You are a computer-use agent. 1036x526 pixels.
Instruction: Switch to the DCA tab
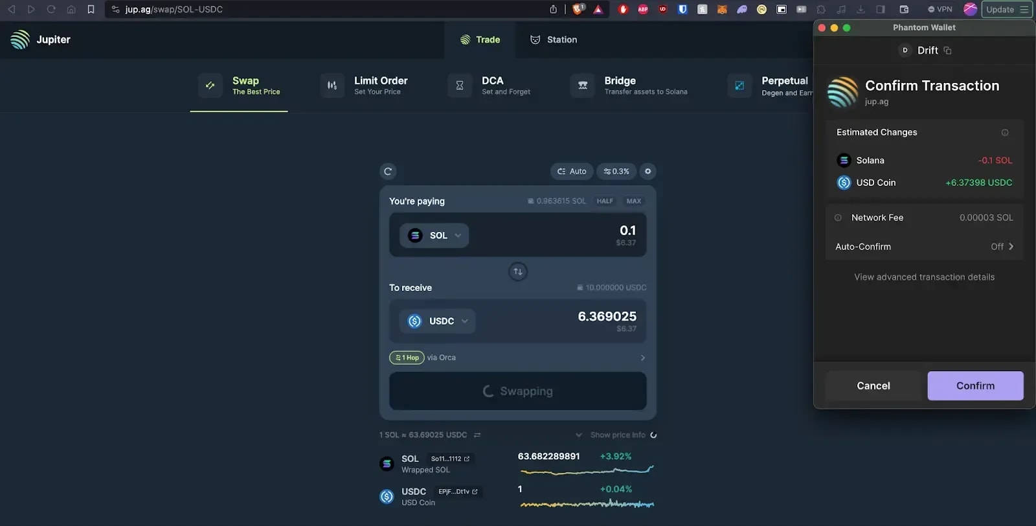click(489, 86)
